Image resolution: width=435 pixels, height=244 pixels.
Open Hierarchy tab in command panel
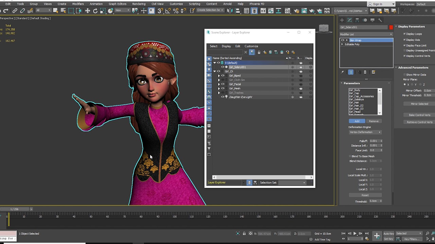(358, 20)
